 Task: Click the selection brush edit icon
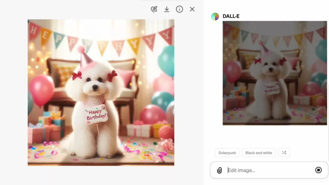154,9
